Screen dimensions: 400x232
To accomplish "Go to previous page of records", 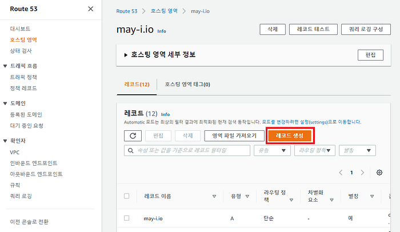I will [x=341, y=173].
